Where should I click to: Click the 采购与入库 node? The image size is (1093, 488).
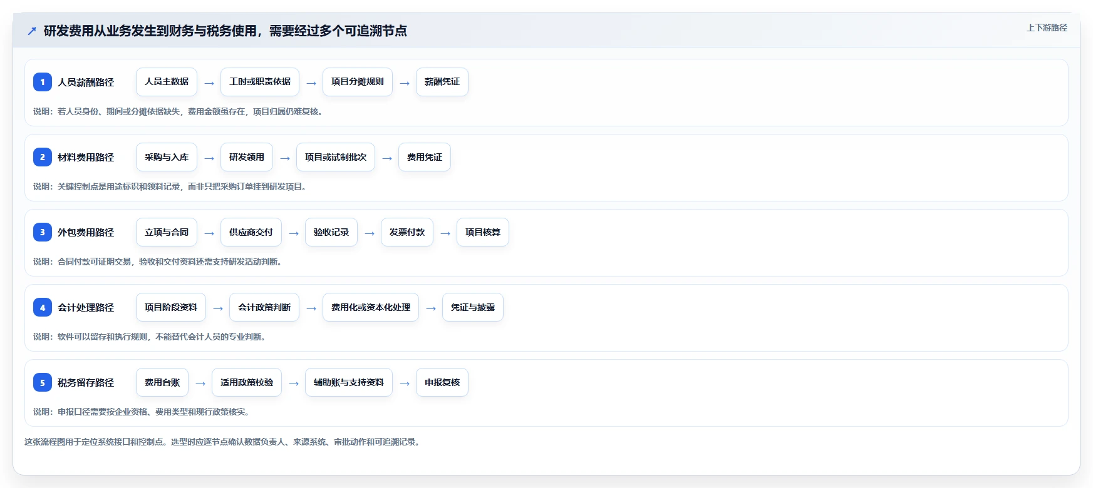pyautogui.click(x=167, y=157)
